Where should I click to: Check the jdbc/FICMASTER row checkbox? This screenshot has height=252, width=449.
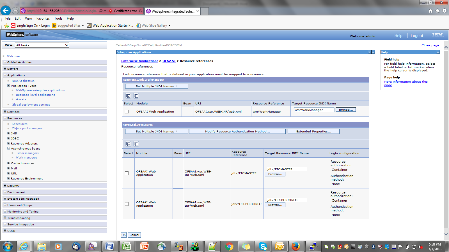coord(127,173)
